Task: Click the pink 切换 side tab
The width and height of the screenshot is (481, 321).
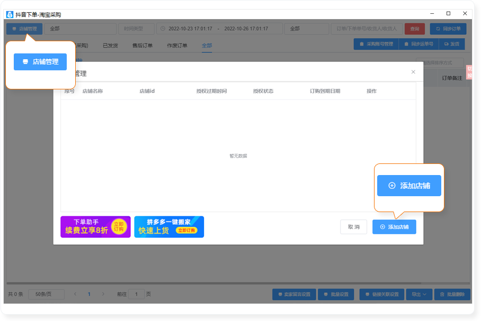Action: [x=469, y=72]
